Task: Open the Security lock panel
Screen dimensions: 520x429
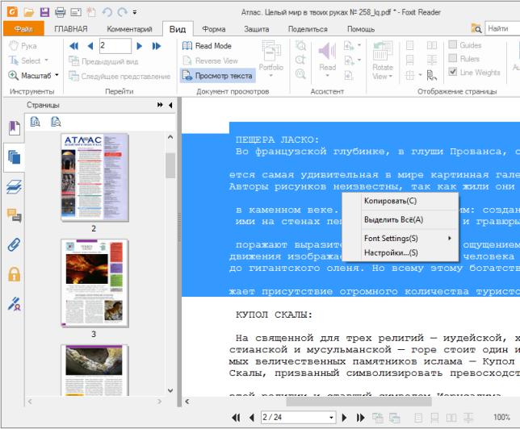Action: point(15,274)
